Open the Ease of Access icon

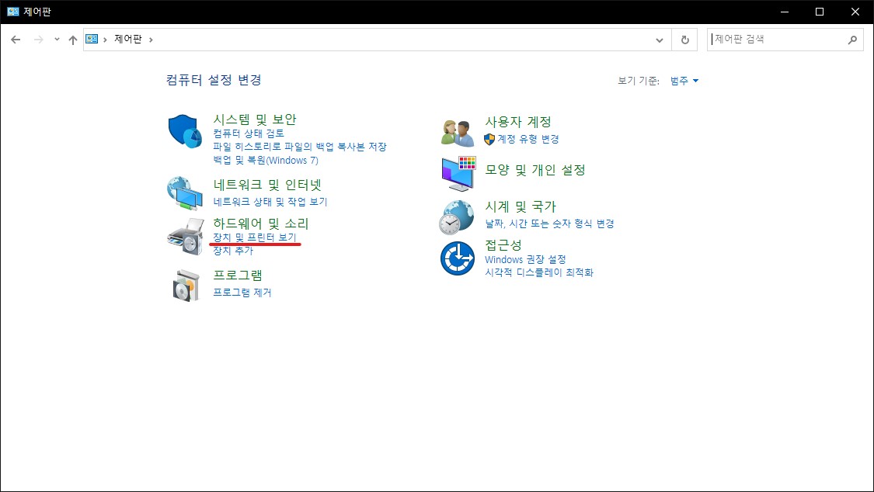click(x=457, y=258)
